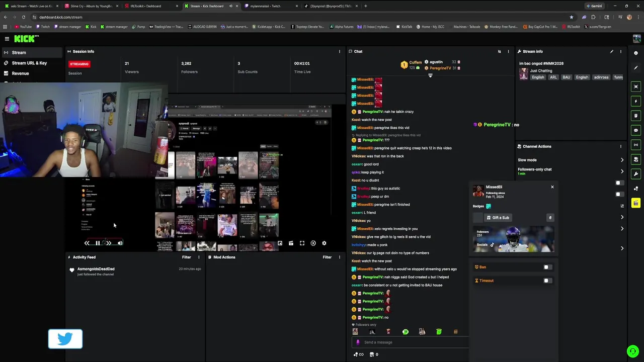
Task: Click the Gemini button in the Chrome title bar
Action: coord(594,6)
